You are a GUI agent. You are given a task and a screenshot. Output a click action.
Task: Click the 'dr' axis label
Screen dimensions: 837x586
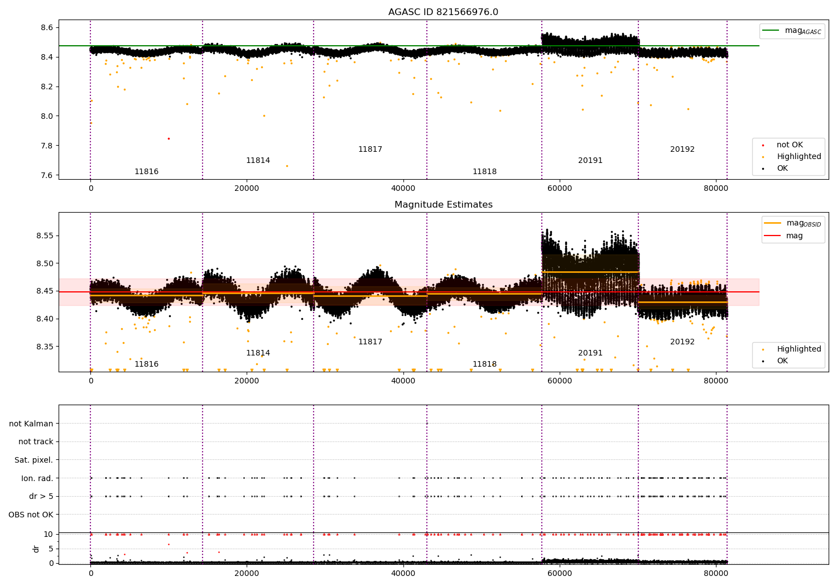click(36, 549)
